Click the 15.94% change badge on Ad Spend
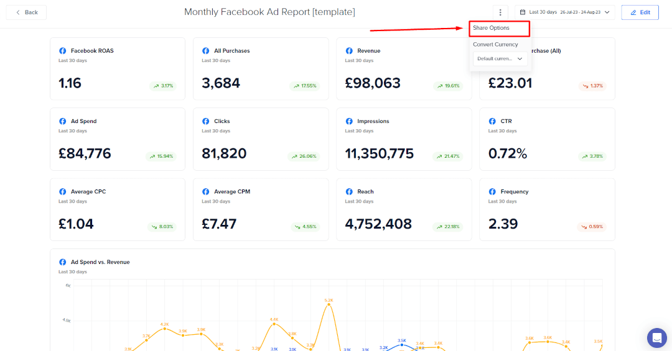672x351 pixels. pyautogui.click(x=161, y=157)
